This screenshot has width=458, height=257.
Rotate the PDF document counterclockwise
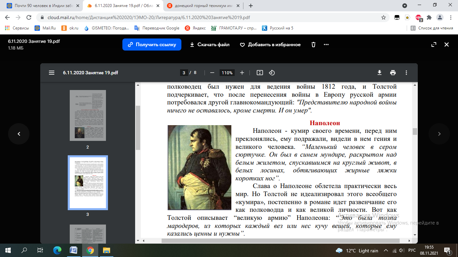[272, 73]
